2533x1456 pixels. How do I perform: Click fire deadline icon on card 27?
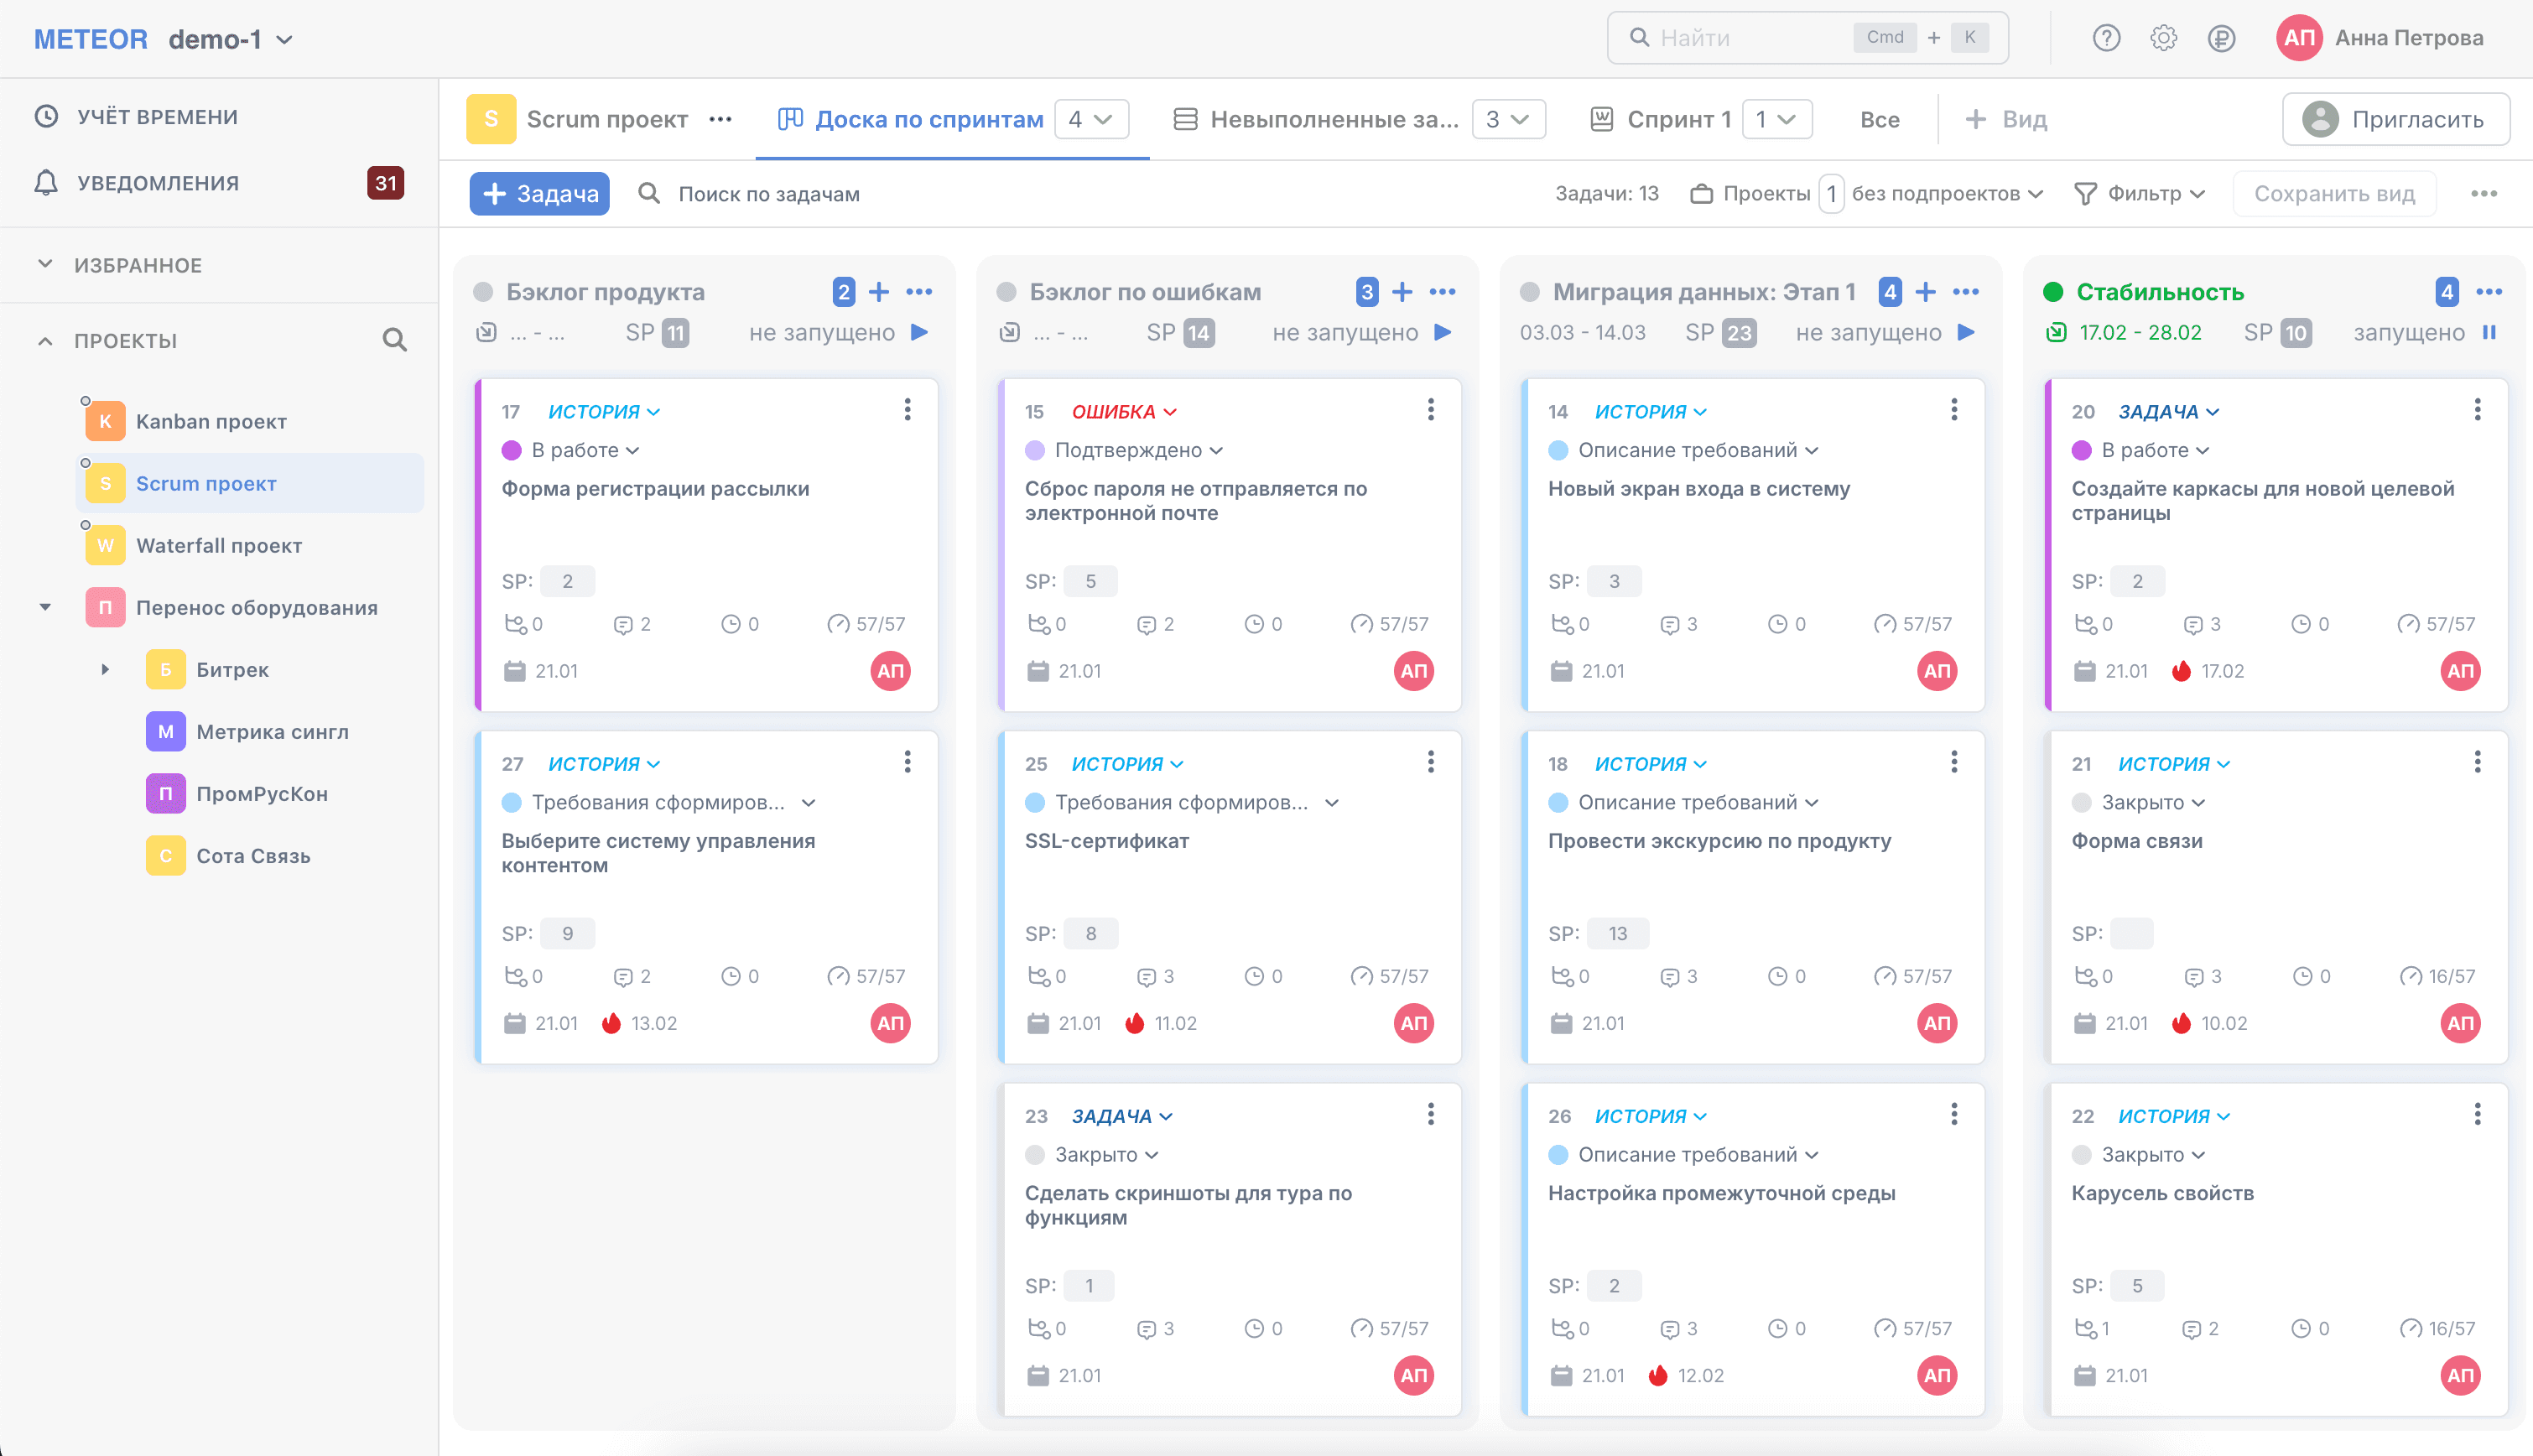[611, 1023]
